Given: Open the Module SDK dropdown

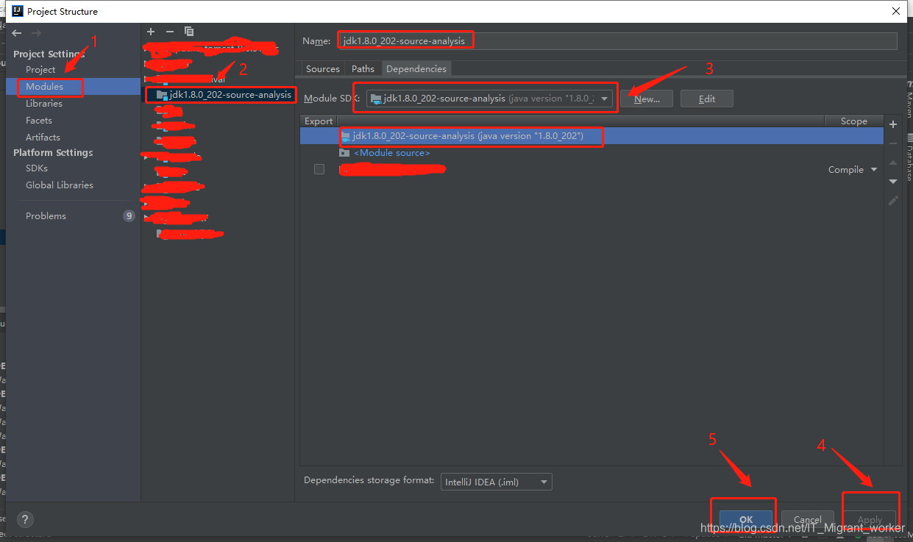Looking at the screenshot, I should (491, 99).
